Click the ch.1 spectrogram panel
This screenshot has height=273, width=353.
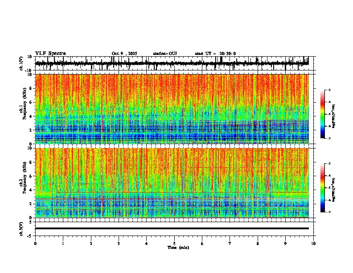pyautogui.click(x=172, y=109)
